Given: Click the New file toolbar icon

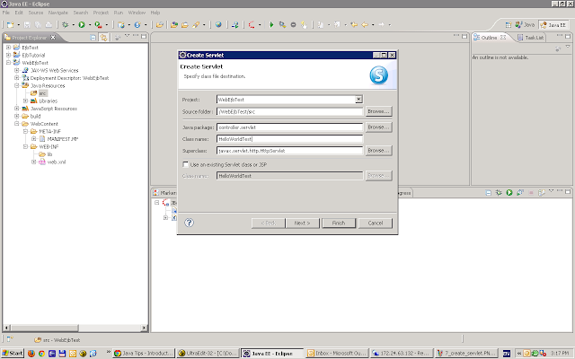Looking at the screenshot, I should [10, 24].
